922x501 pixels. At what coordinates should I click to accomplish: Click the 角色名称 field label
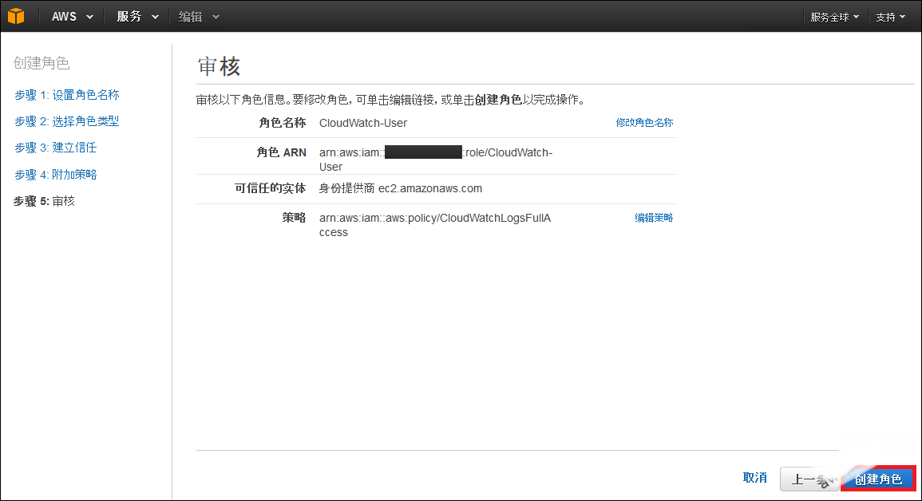click(x=283, y=123)
